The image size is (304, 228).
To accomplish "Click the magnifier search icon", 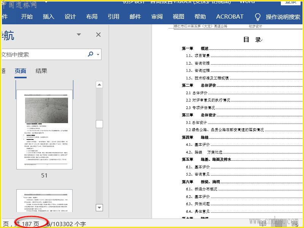I will click(90, 54).
